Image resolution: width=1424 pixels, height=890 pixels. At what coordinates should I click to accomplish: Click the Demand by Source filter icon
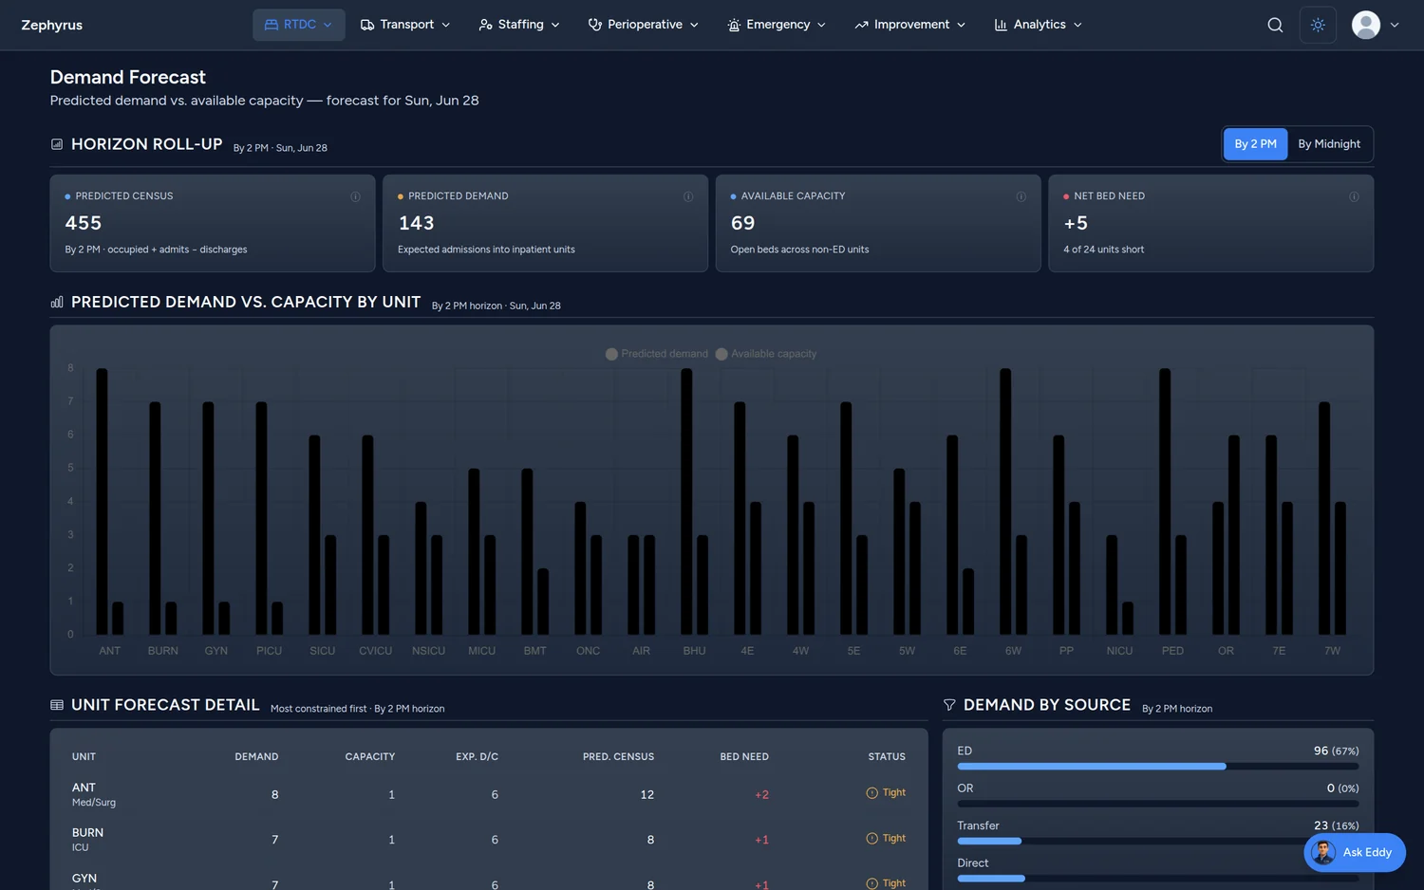pos(949,705)
